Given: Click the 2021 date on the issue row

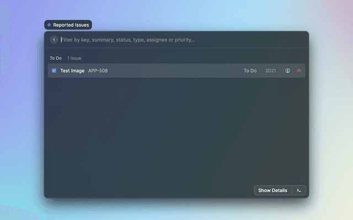Looking at the screenshot, I should 271,70.
